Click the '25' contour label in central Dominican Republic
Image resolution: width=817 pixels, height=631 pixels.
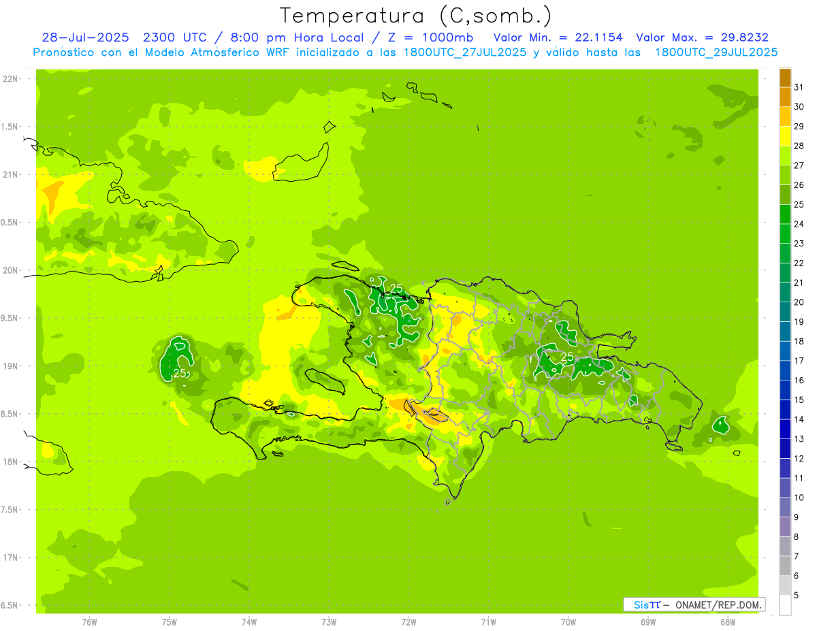point(567,357)
